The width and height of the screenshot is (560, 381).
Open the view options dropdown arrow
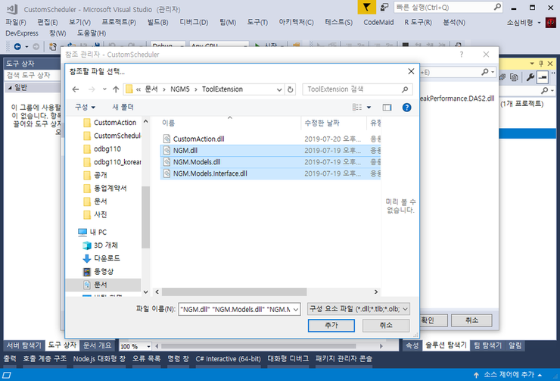coord(369,108)
